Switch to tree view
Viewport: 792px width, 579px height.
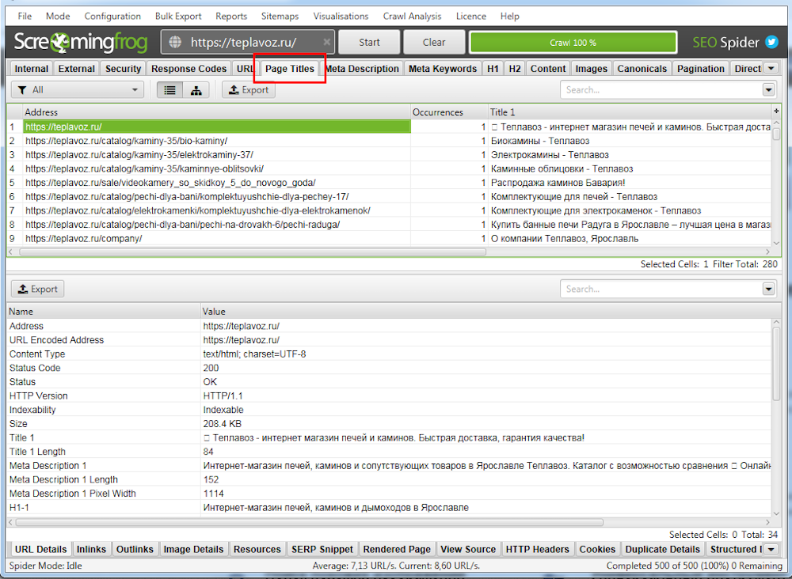coord(196,90)
